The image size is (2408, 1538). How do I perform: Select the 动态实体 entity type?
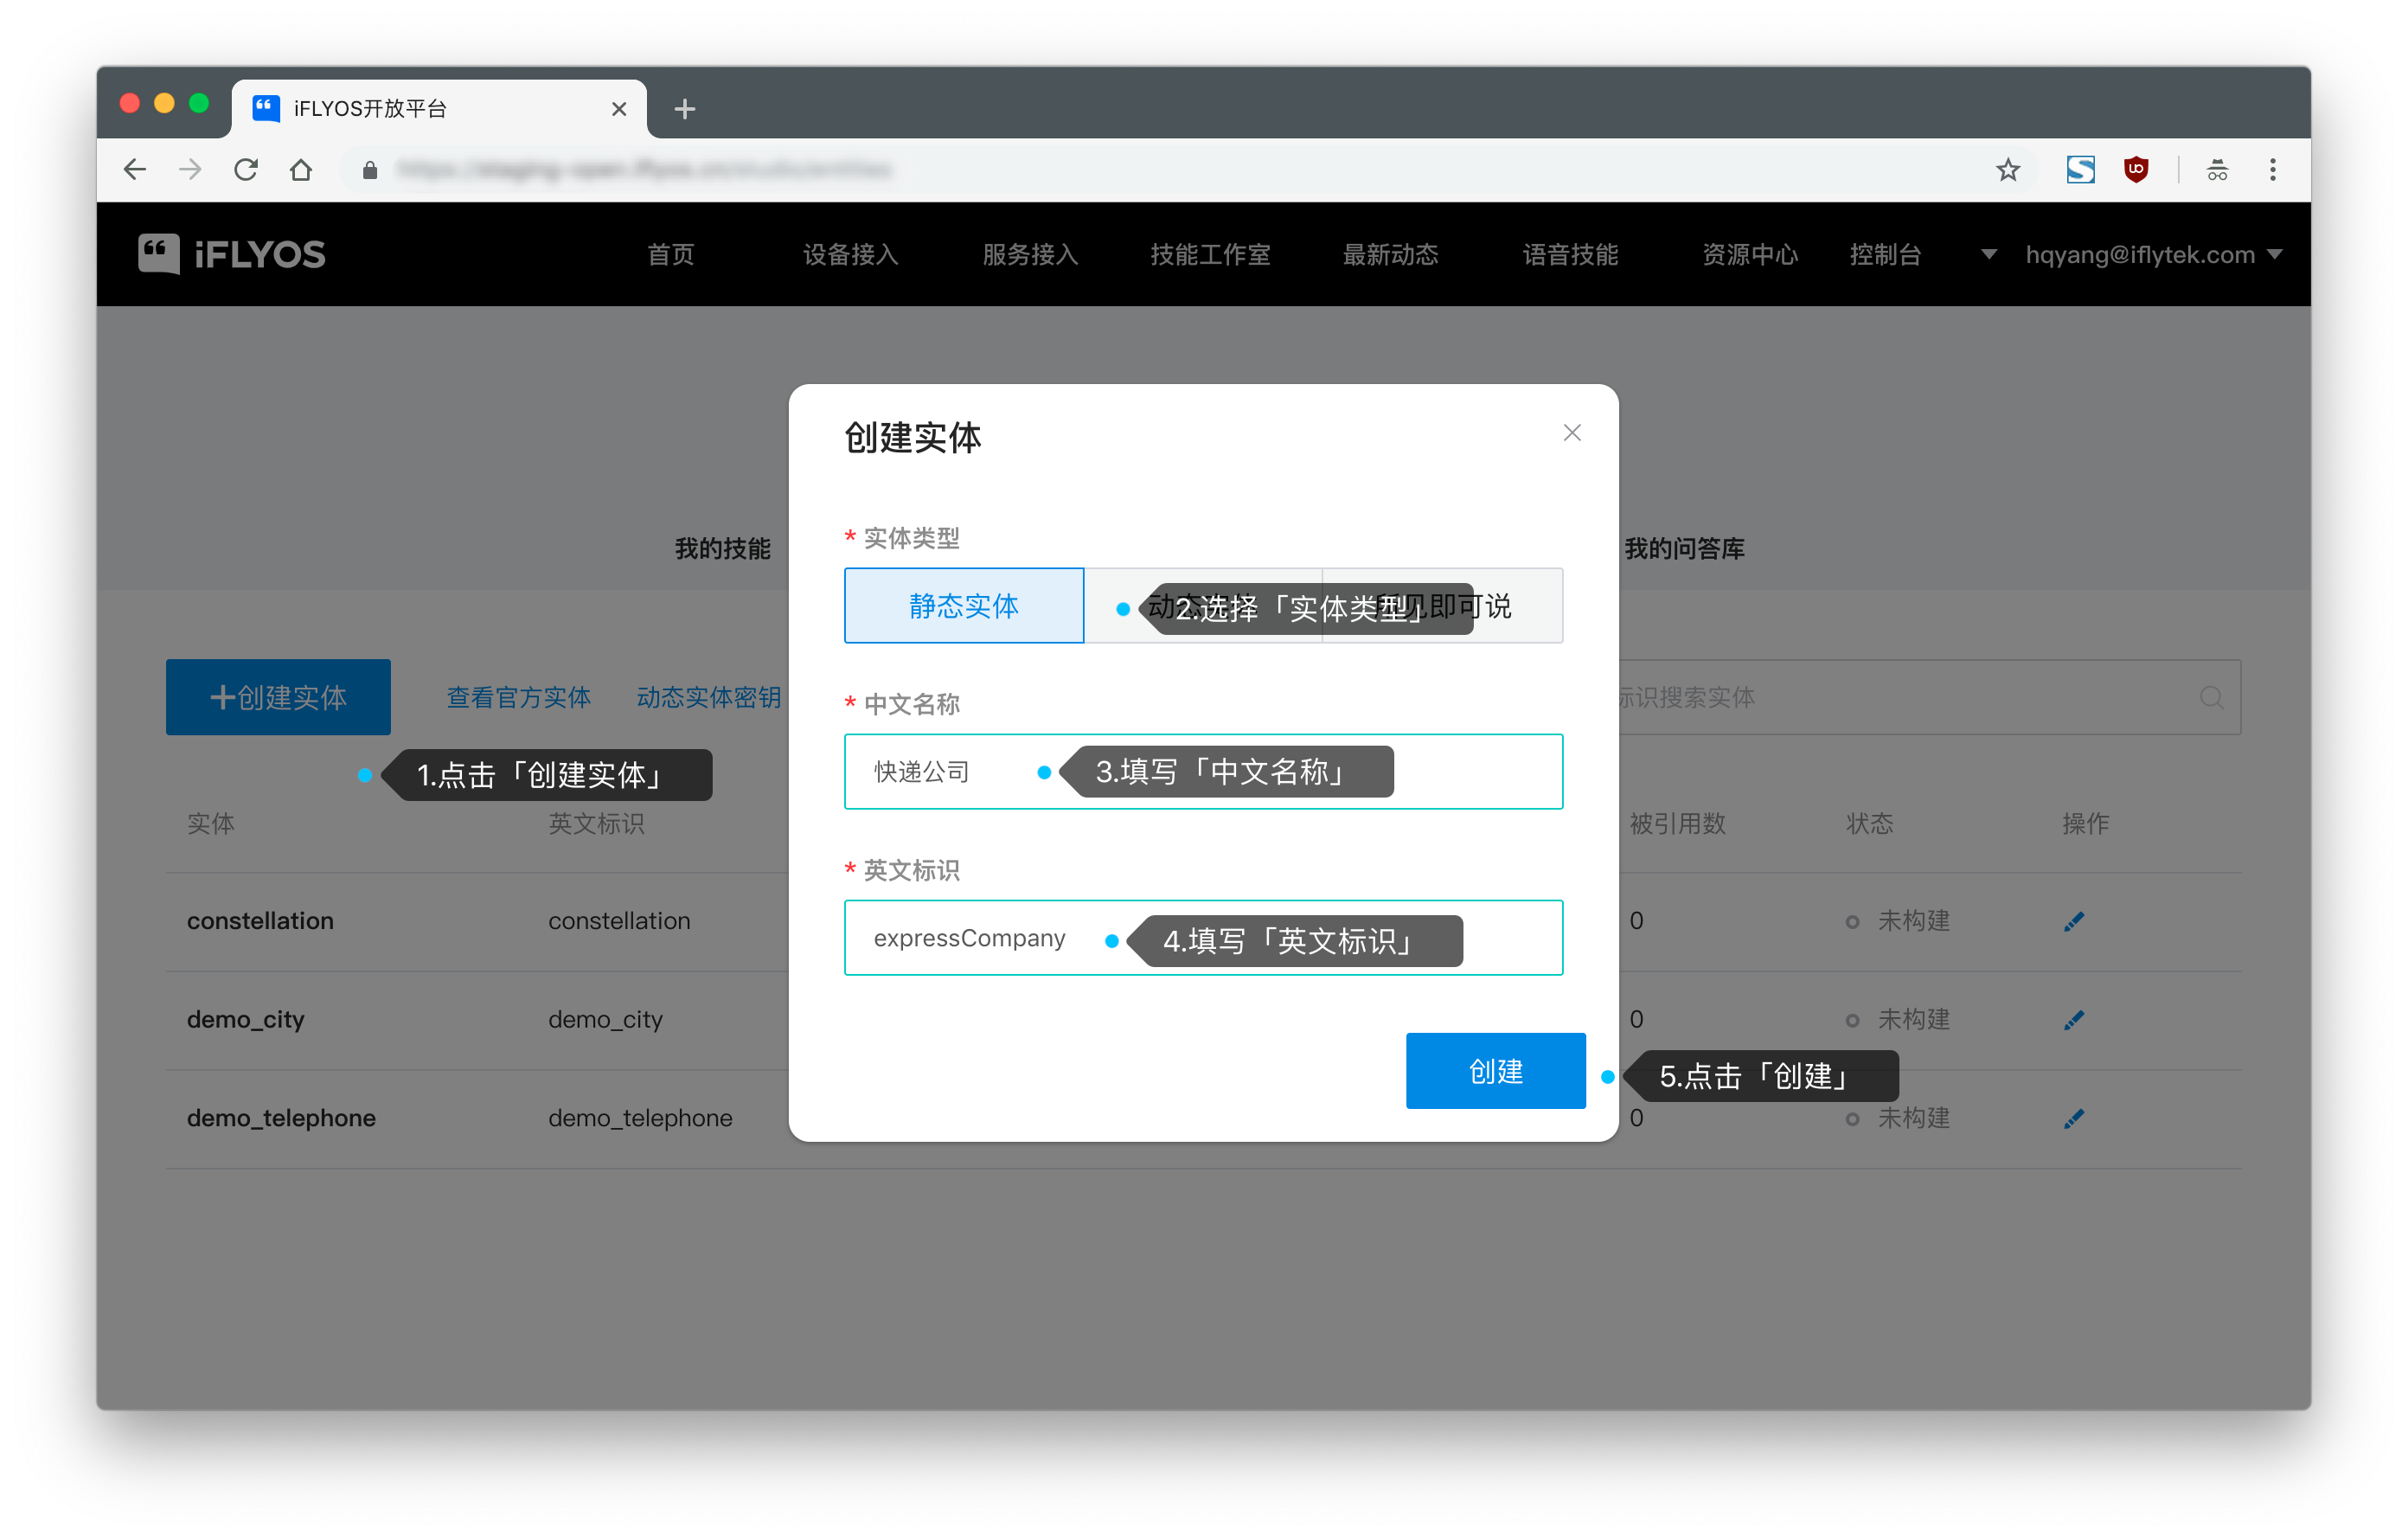(1203, 605)
